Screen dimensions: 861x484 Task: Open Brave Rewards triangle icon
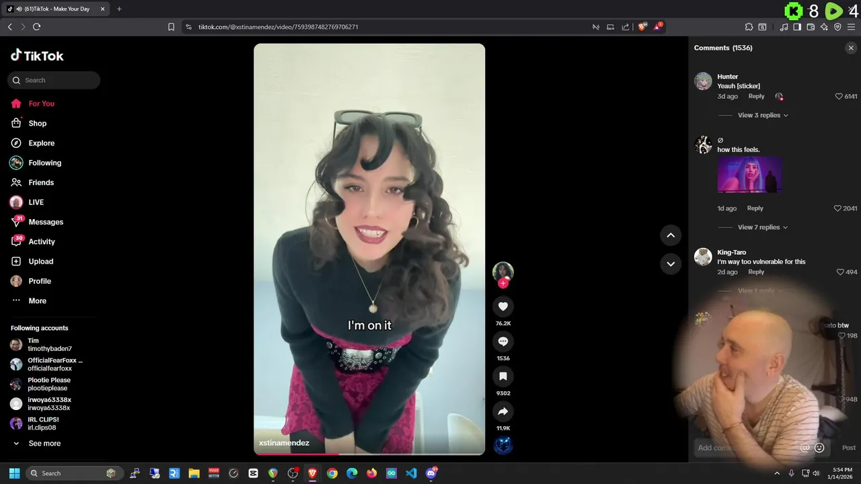(659, 27)
